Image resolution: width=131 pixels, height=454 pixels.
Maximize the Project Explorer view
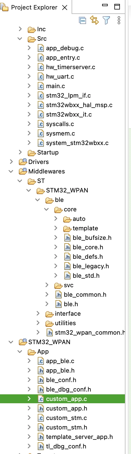(117, 7)
